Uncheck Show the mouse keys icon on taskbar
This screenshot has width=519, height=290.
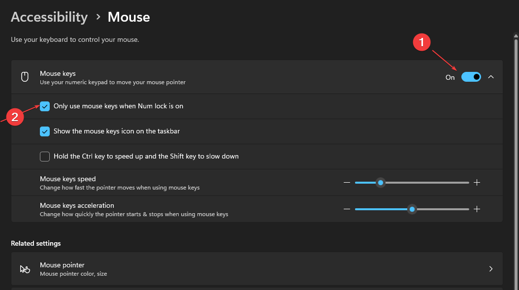click(x=45, y=131)
